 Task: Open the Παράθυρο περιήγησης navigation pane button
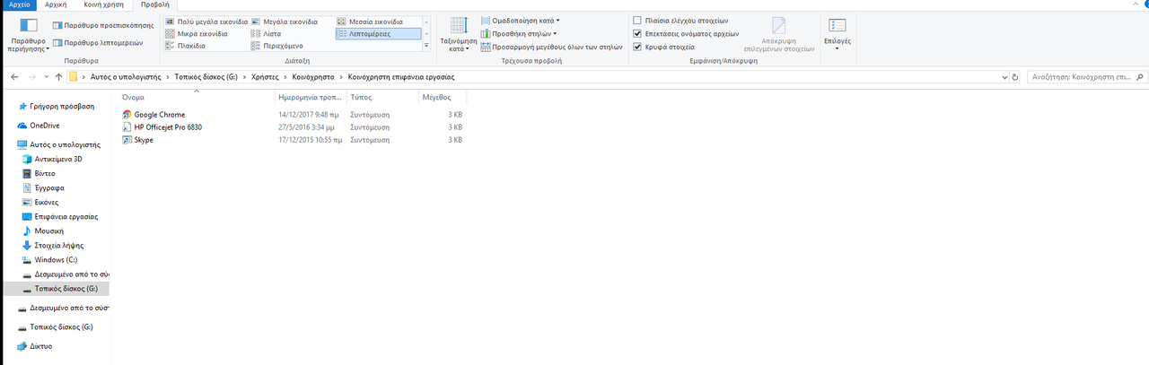click(x=28, y=33)
